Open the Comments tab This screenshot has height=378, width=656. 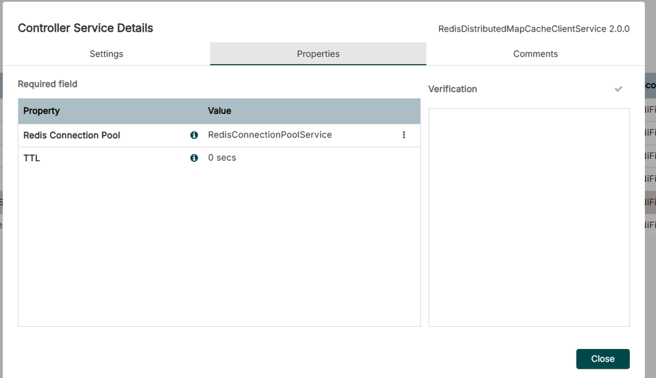coord(535,54)
